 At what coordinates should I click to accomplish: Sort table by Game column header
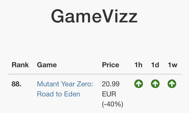click(x=47, y=65)
